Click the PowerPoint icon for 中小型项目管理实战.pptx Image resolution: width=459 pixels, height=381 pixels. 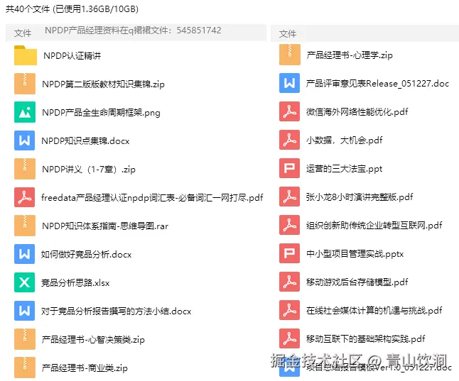(x=289, y=253)
